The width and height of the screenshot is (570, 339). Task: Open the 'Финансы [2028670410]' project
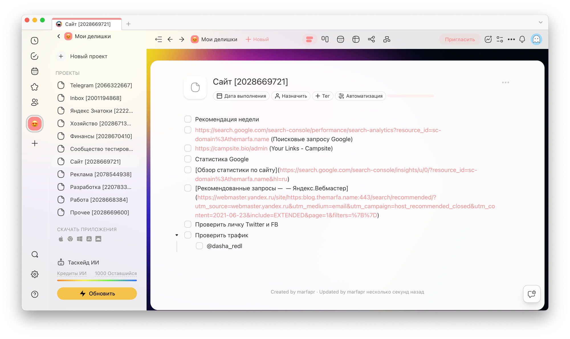coord(101,136)
